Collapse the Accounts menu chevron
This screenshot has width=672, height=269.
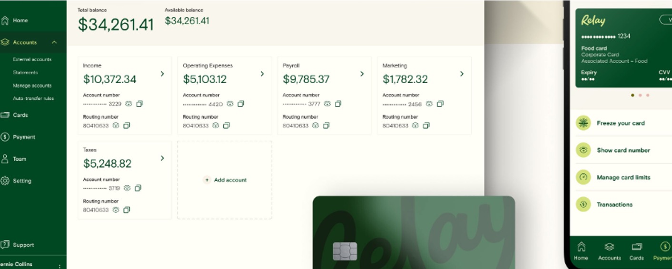(x=54, y=42)
